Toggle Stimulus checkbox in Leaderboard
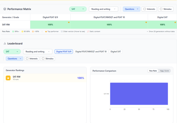Viewport: 177px width, 123px height. [43, 58]
